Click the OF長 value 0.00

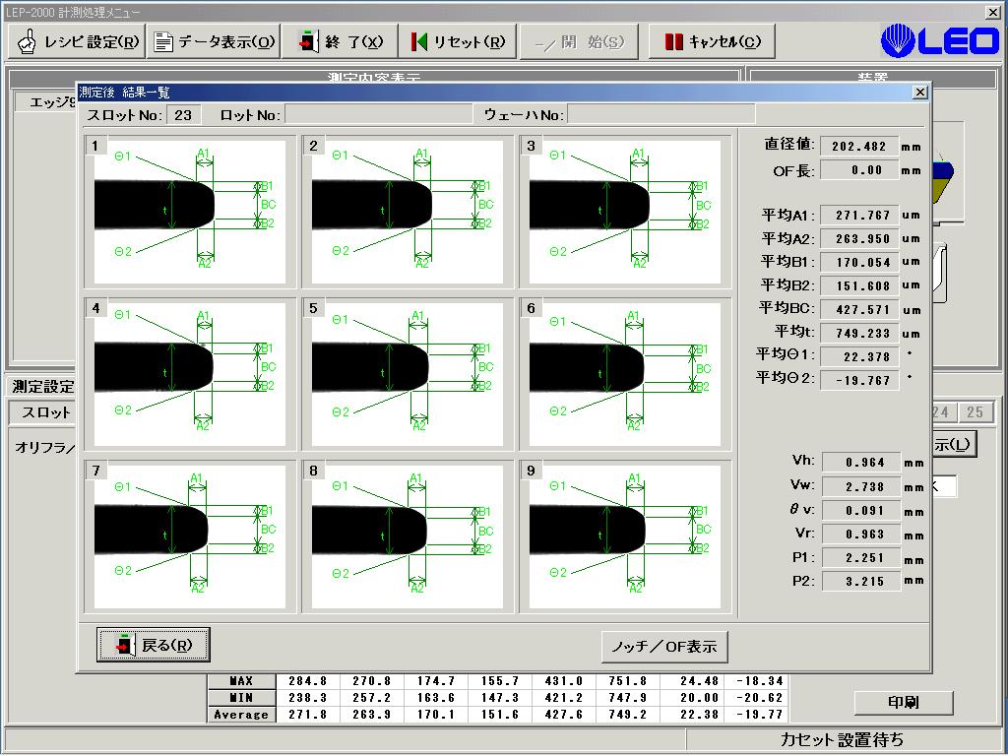tap(858, 170)
